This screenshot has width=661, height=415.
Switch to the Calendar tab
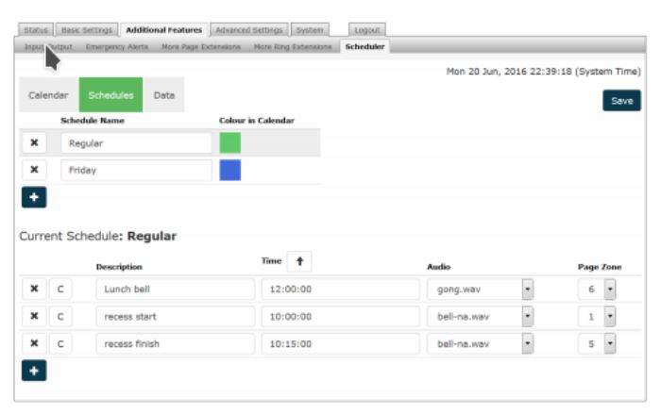(x=48, y=95)
